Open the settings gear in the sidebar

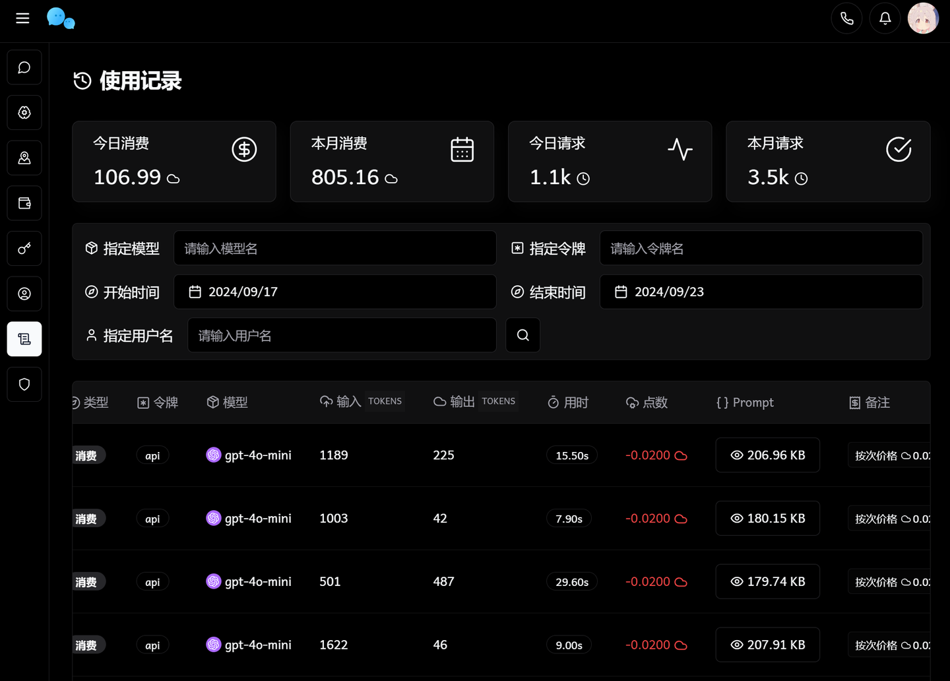pos(24,112)
